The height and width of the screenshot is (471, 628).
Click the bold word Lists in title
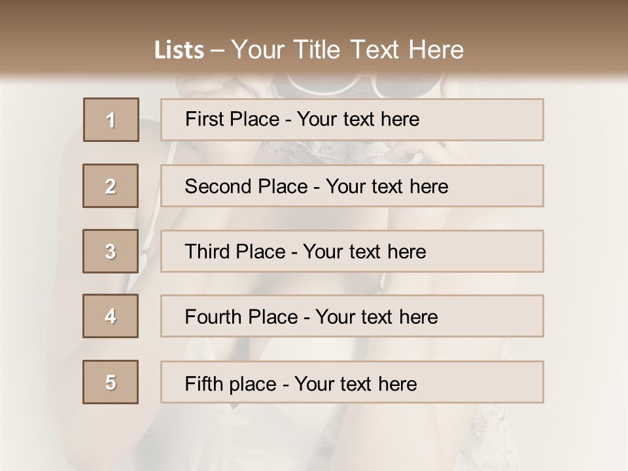point(179,50)
